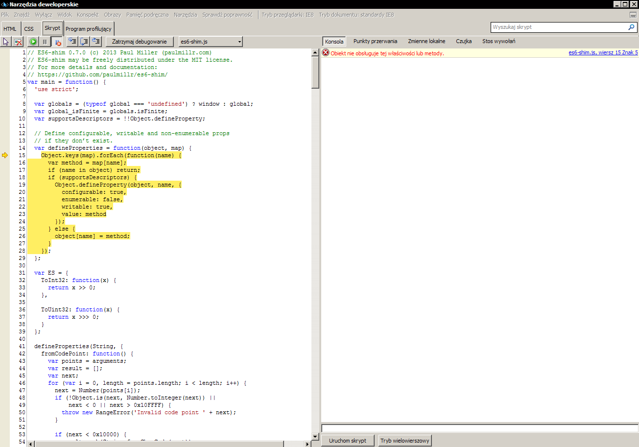Click the code vertical scrollbar thumb
Viewport: 639px width, 447px height.
tap(315, 72)
